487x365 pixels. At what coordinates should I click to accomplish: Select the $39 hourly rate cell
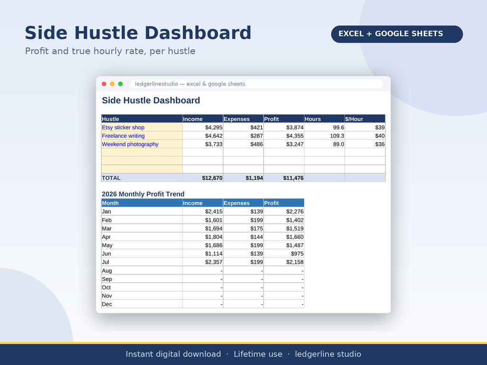click(x=365, y=127)
